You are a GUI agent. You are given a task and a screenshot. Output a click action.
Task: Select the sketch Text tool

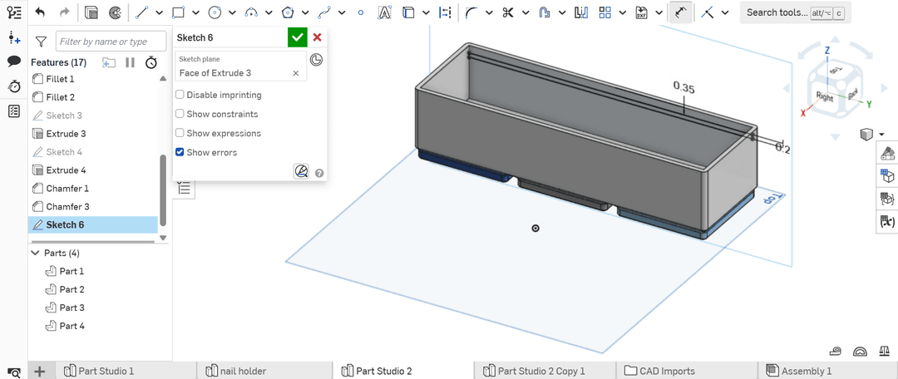tap(386, 12)
